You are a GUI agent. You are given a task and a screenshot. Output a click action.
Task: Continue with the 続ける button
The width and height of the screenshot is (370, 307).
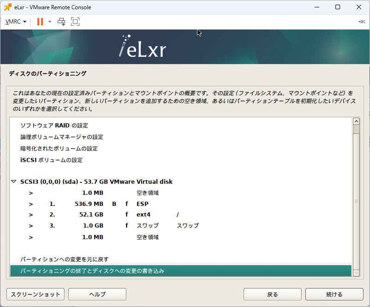coord(334,294)
